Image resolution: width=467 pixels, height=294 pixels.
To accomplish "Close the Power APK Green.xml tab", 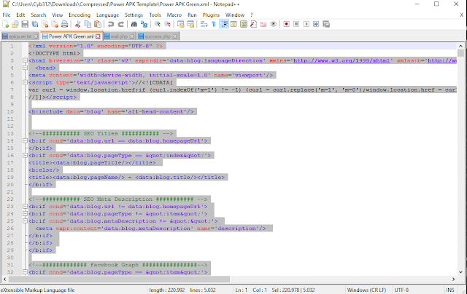I will pyautogui.click(x=98, y=36).
